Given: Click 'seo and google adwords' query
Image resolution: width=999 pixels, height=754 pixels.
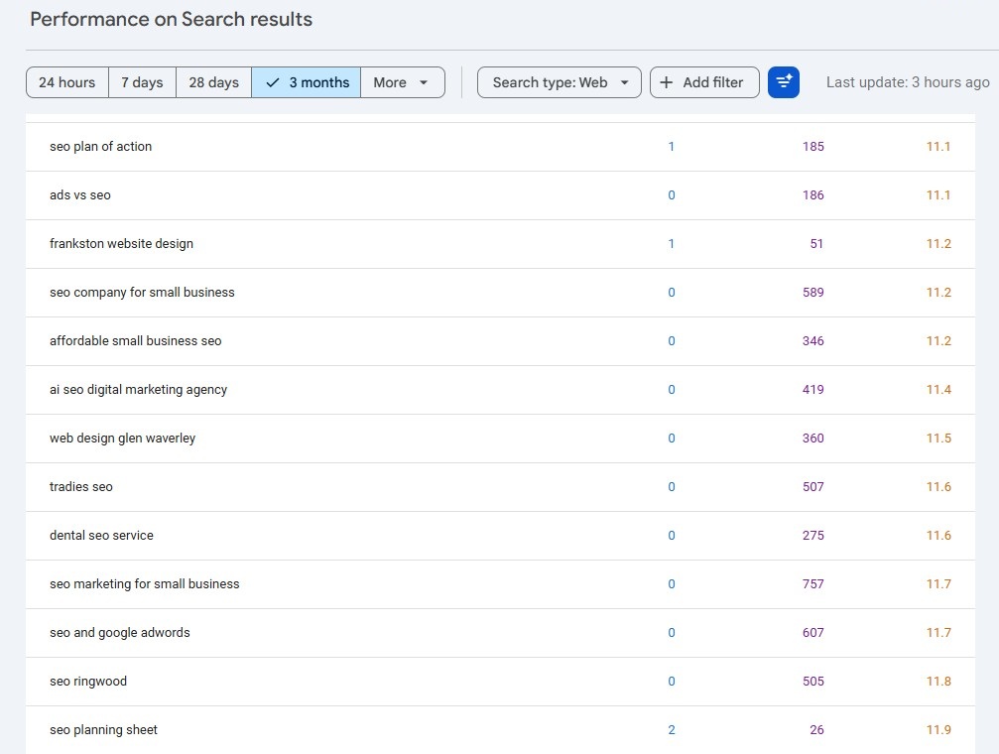Looking at the screenshot, I should pyautogui.click(x=120, y=632).
